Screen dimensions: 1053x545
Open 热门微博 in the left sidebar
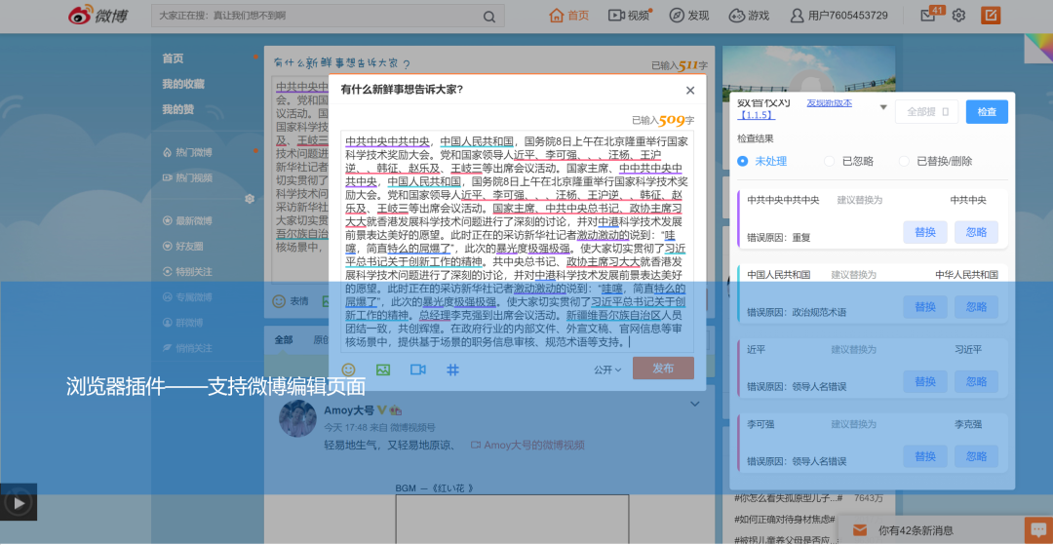187,152
